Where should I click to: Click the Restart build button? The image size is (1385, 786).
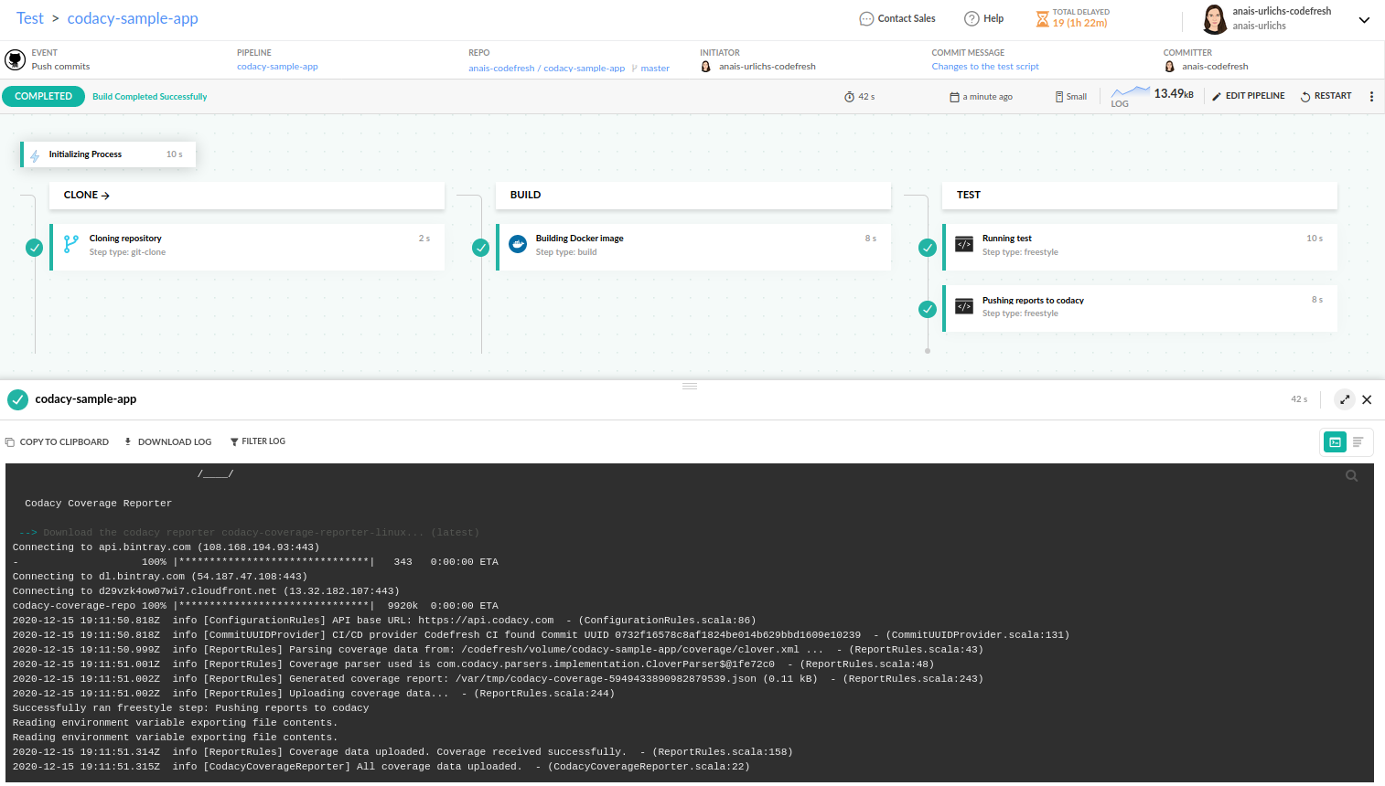pyautogui.click(x=1326, y=96)
